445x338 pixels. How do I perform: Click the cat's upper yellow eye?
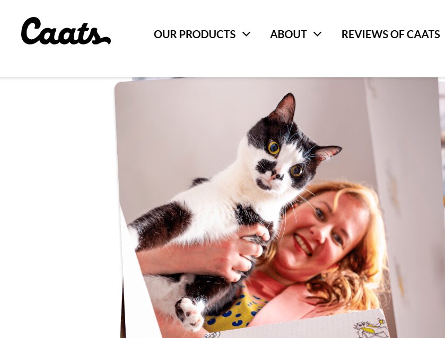coord(274,147)
